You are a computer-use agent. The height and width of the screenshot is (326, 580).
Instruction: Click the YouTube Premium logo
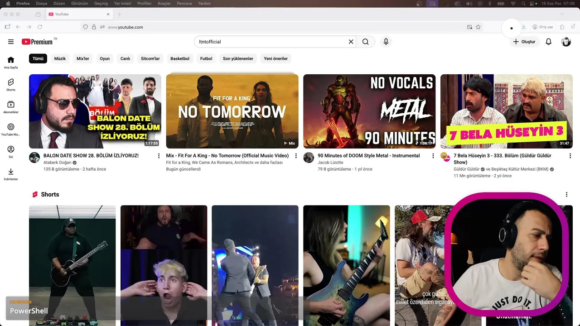[37, 42]
